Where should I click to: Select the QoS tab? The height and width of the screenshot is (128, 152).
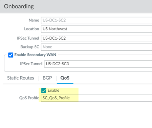pyautogui.click(x=65, y=78)
